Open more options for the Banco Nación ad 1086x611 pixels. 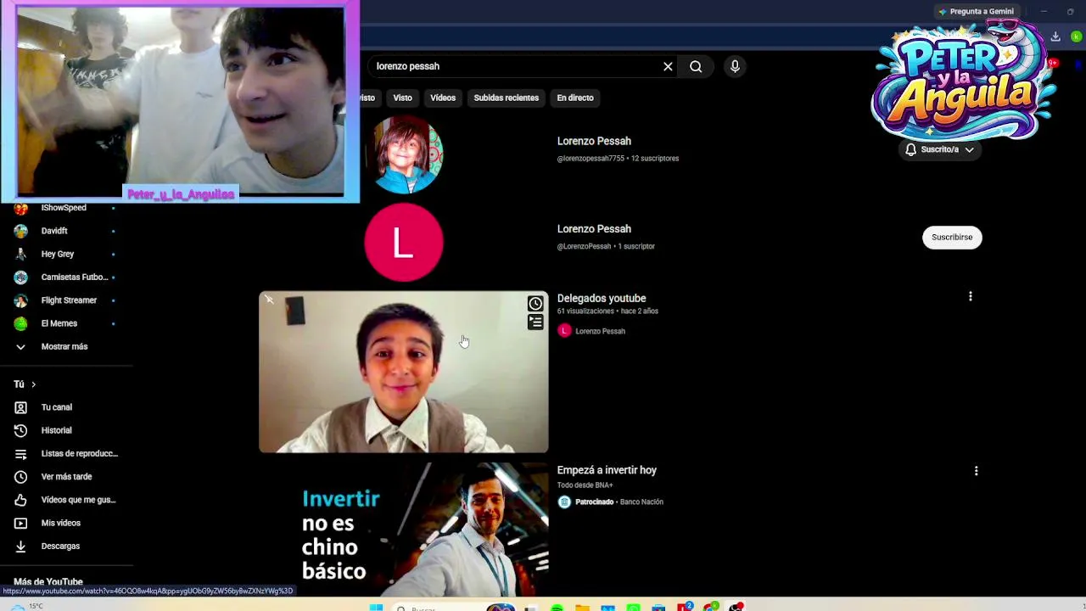[x=976, y=470]
